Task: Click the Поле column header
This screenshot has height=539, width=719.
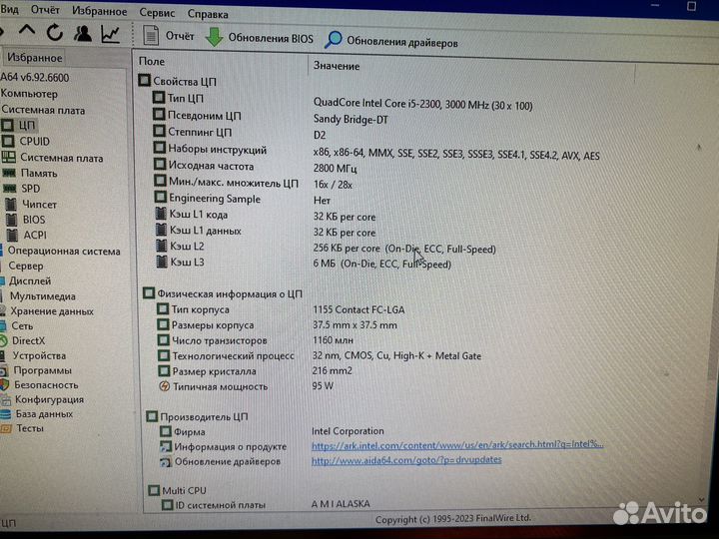Action: click(152, 62)
